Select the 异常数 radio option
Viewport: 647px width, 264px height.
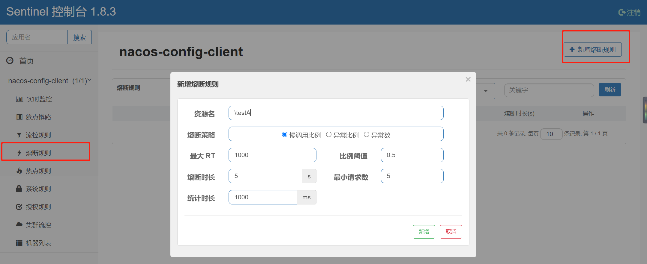(367, 135)
